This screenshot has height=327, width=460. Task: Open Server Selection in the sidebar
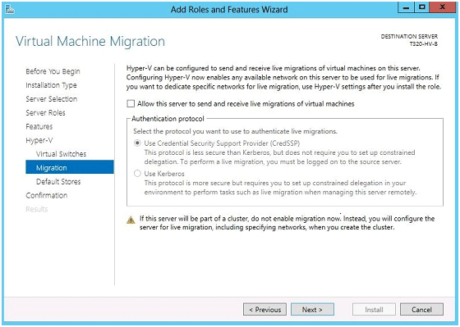point(51,99)
